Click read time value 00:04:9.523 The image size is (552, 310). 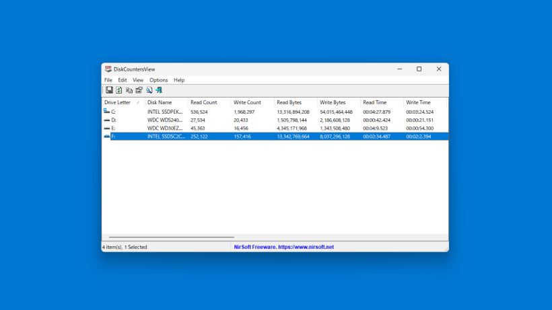(375, 128)
